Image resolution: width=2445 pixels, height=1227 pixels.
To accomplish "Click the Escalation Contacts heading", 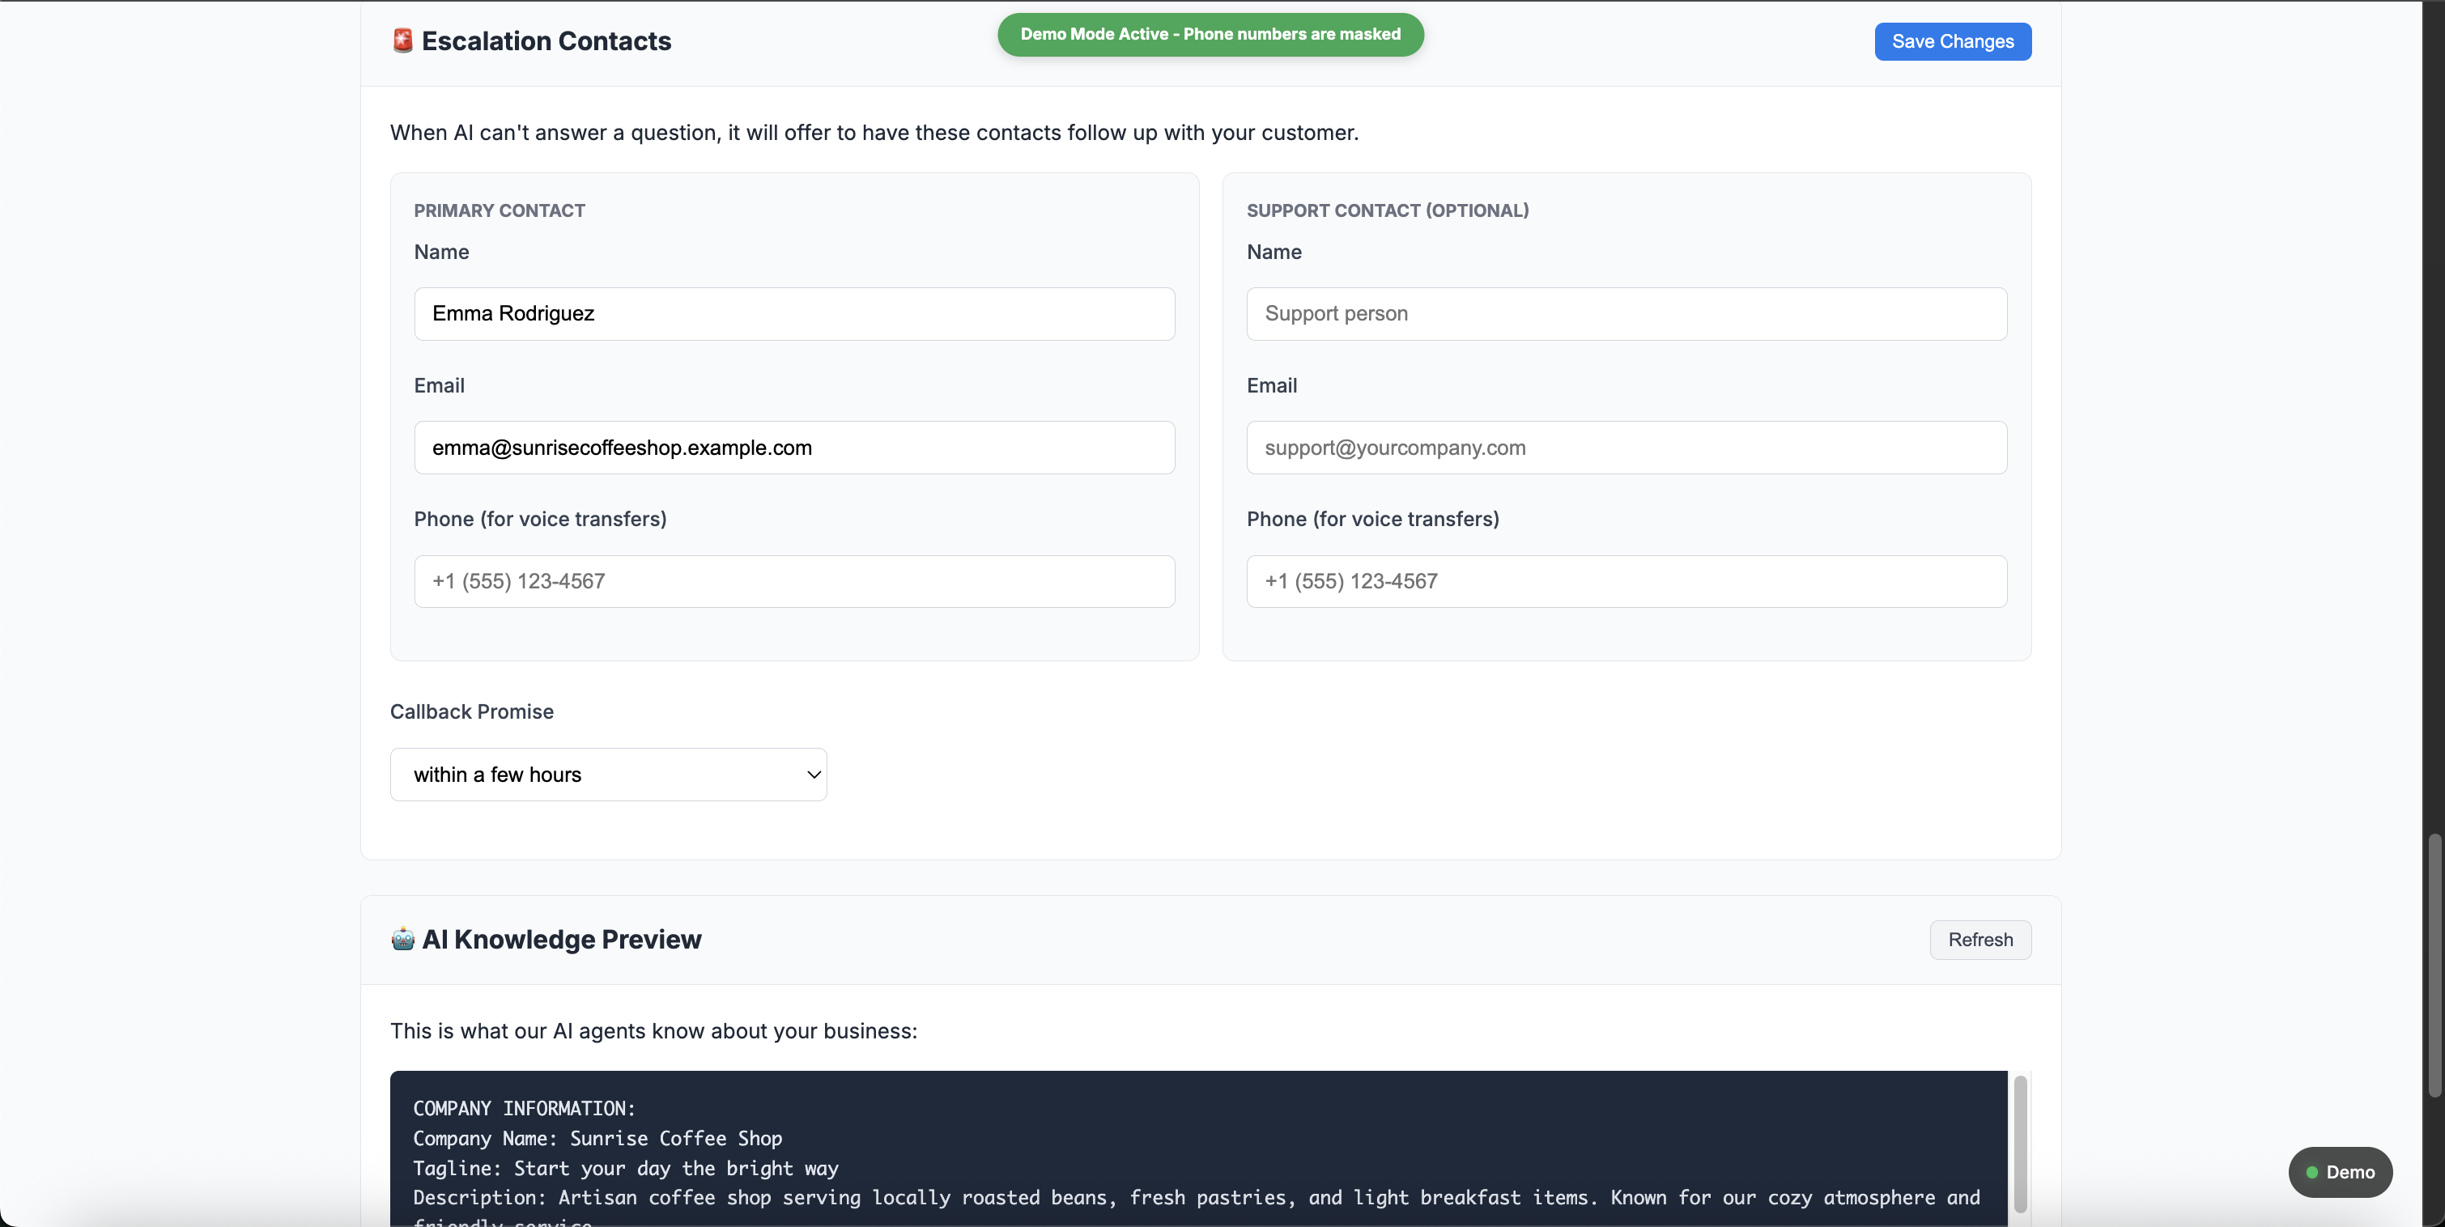I will [x=546, y=40].
